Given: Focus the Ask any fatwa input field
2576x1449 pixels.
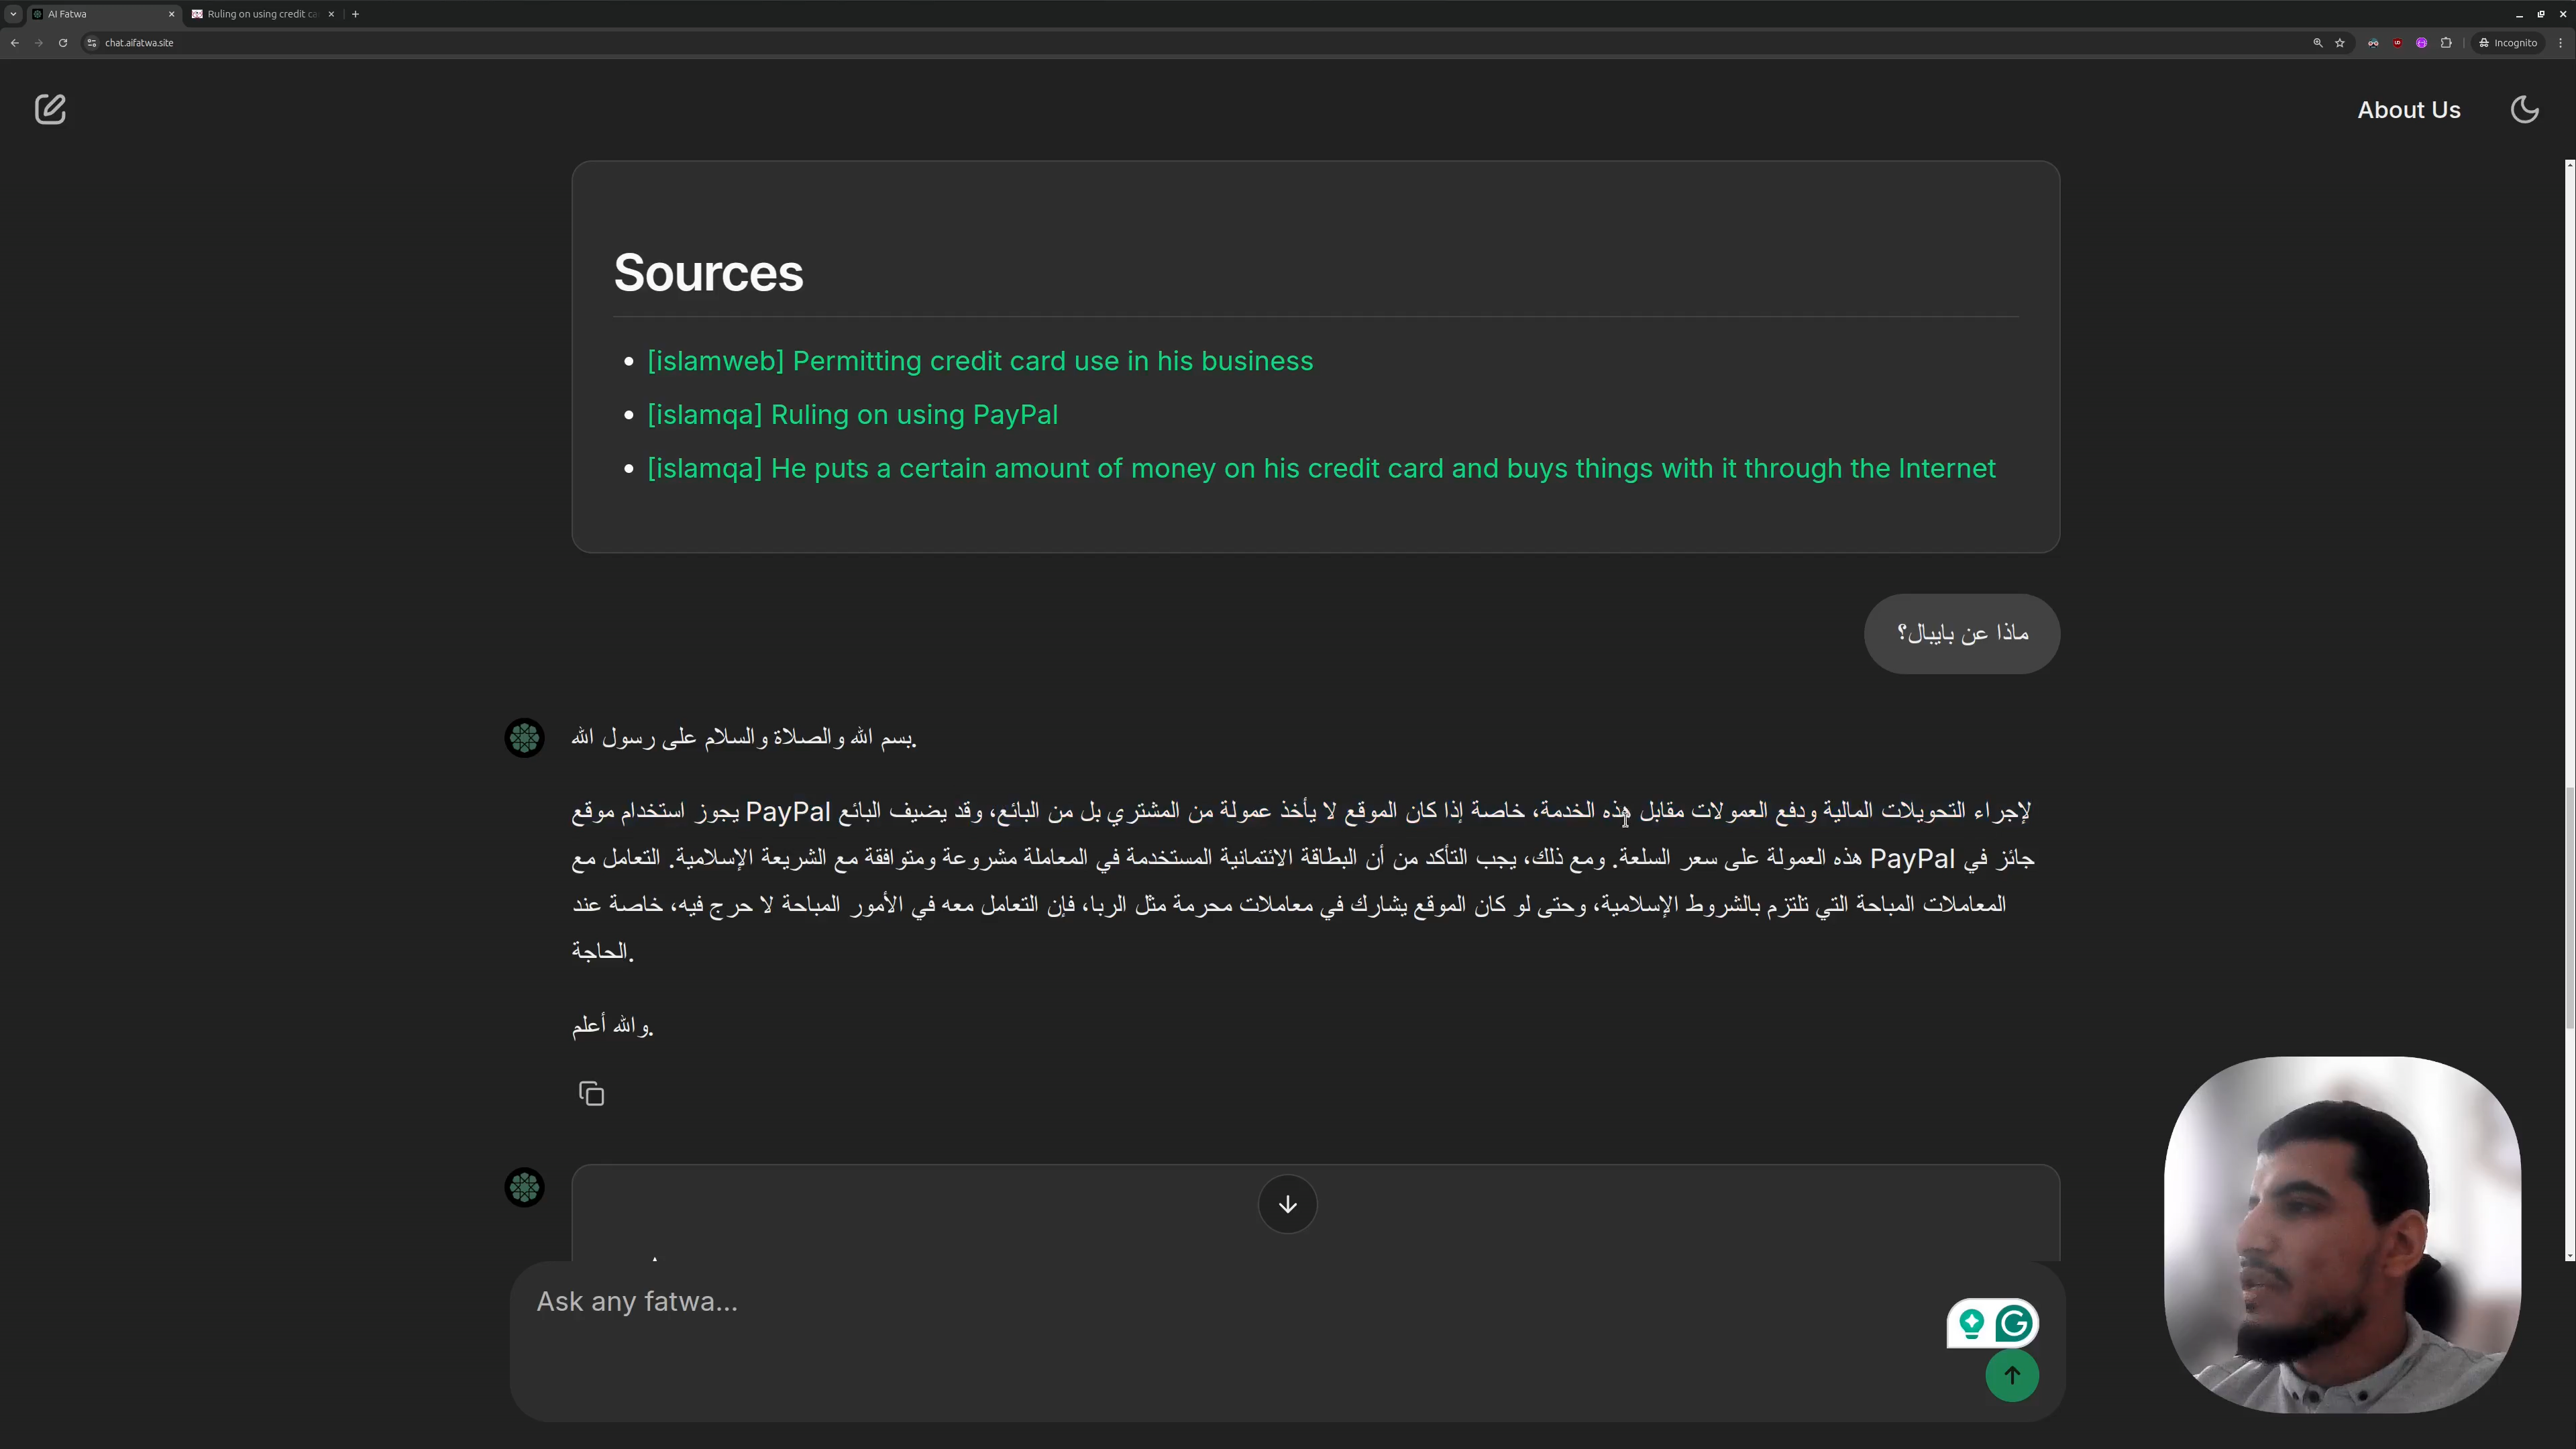Looking at the screenshot, I should coord(1200,1302).
